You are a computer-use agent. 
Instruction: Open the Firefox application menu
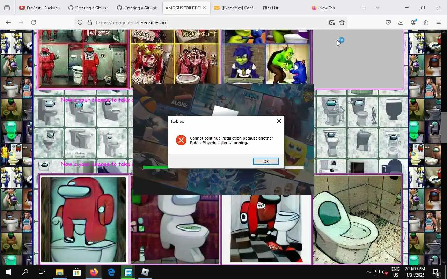[x=439, y=22]
